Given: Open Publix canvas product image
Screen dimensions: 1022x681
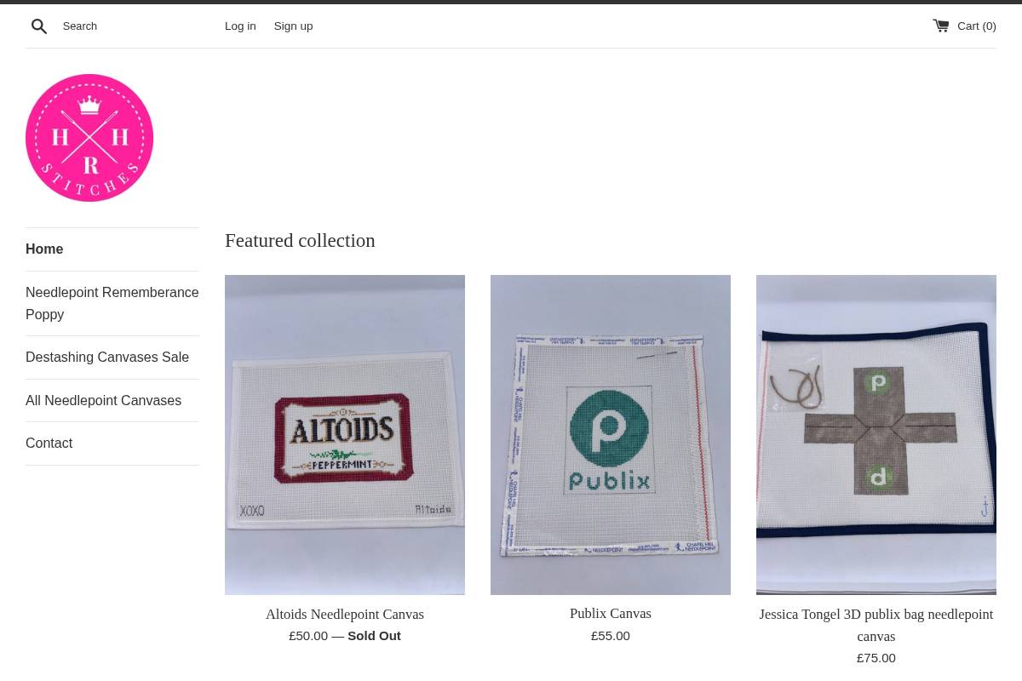Looking at the screenshot, I should pyautogui.click(x=611, y=435).
